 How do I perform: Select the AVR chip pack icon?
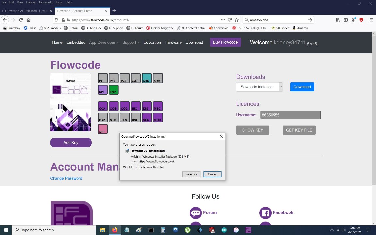click(x=136, y=78)
